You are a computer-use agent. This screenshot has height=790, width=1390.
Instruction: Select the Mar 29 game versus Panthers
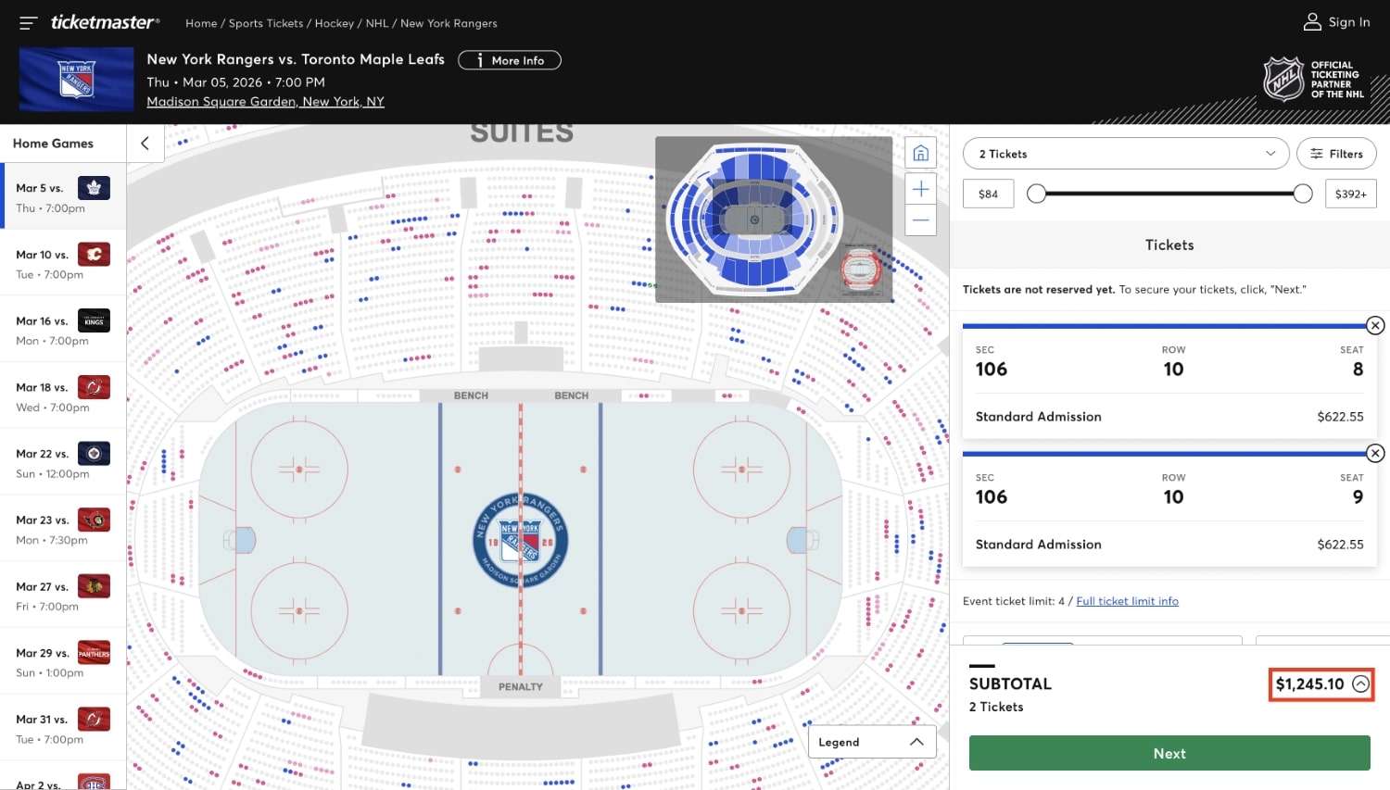tap(63, 662)
